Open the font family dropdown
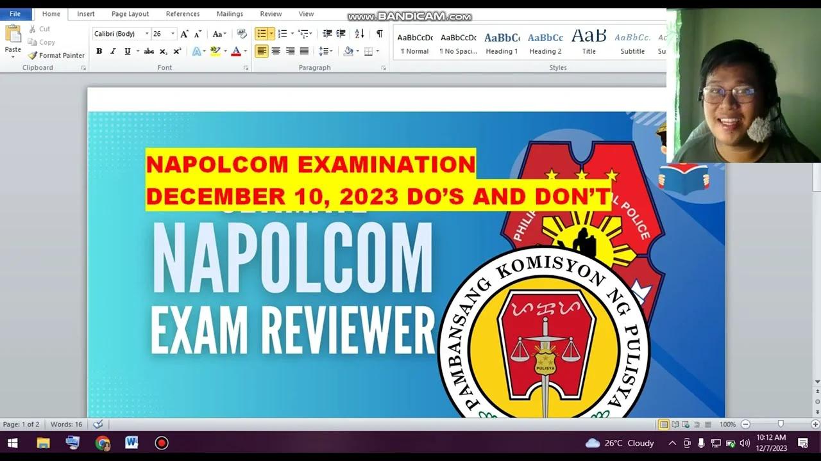The width and height of the screenshot is (821, 461). (x=147, y=33)
